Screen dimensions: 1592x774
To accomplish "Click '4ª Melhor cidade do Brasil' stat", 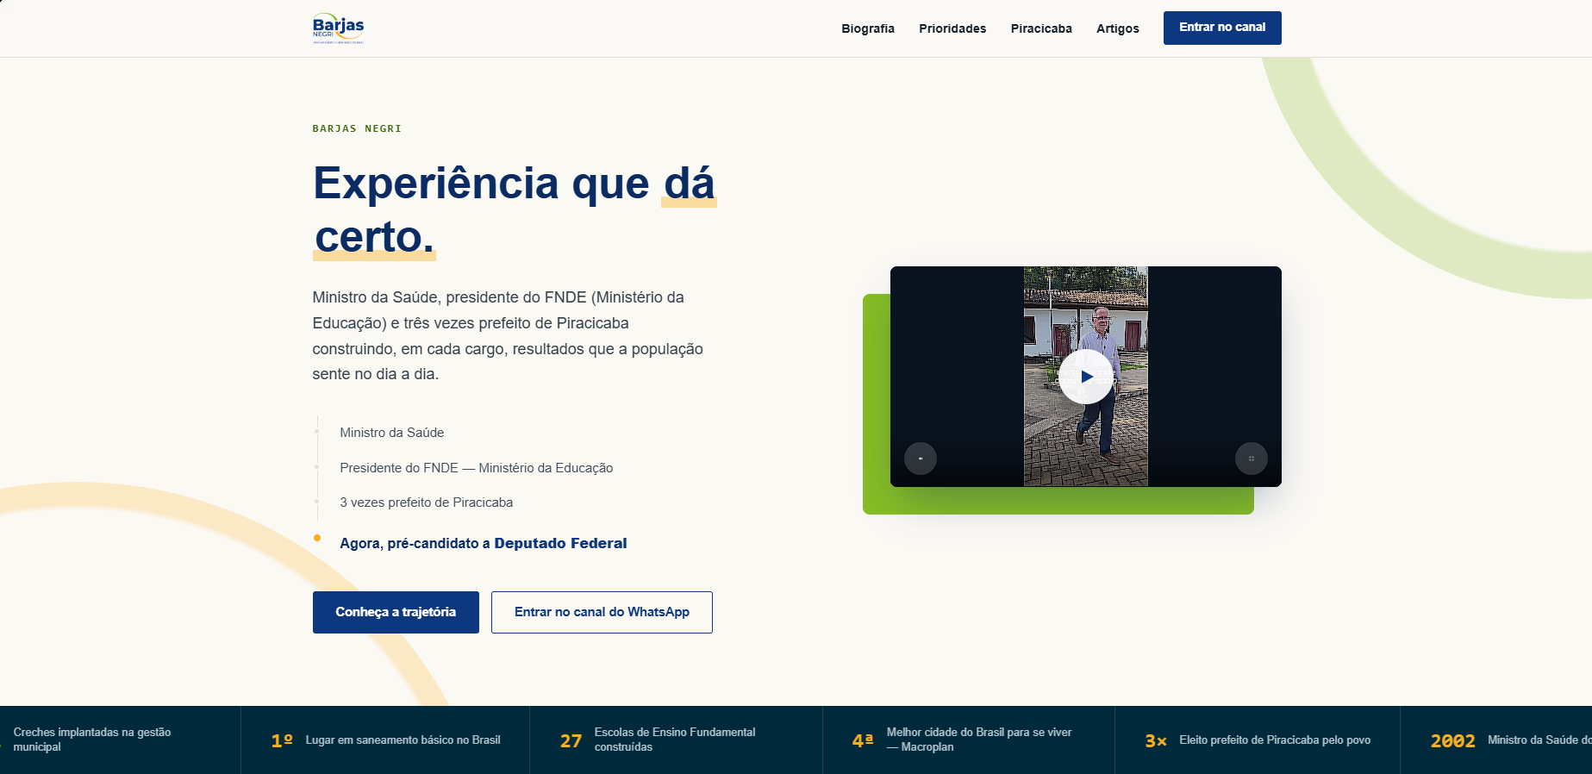I will point(969,740).
